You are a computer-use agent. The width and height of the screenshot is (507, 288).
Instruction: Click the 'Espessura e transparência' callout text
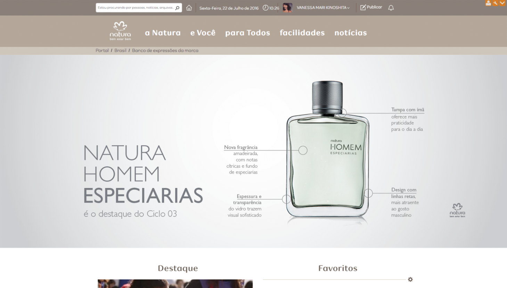pyautogui.click(x=247, y=199)
